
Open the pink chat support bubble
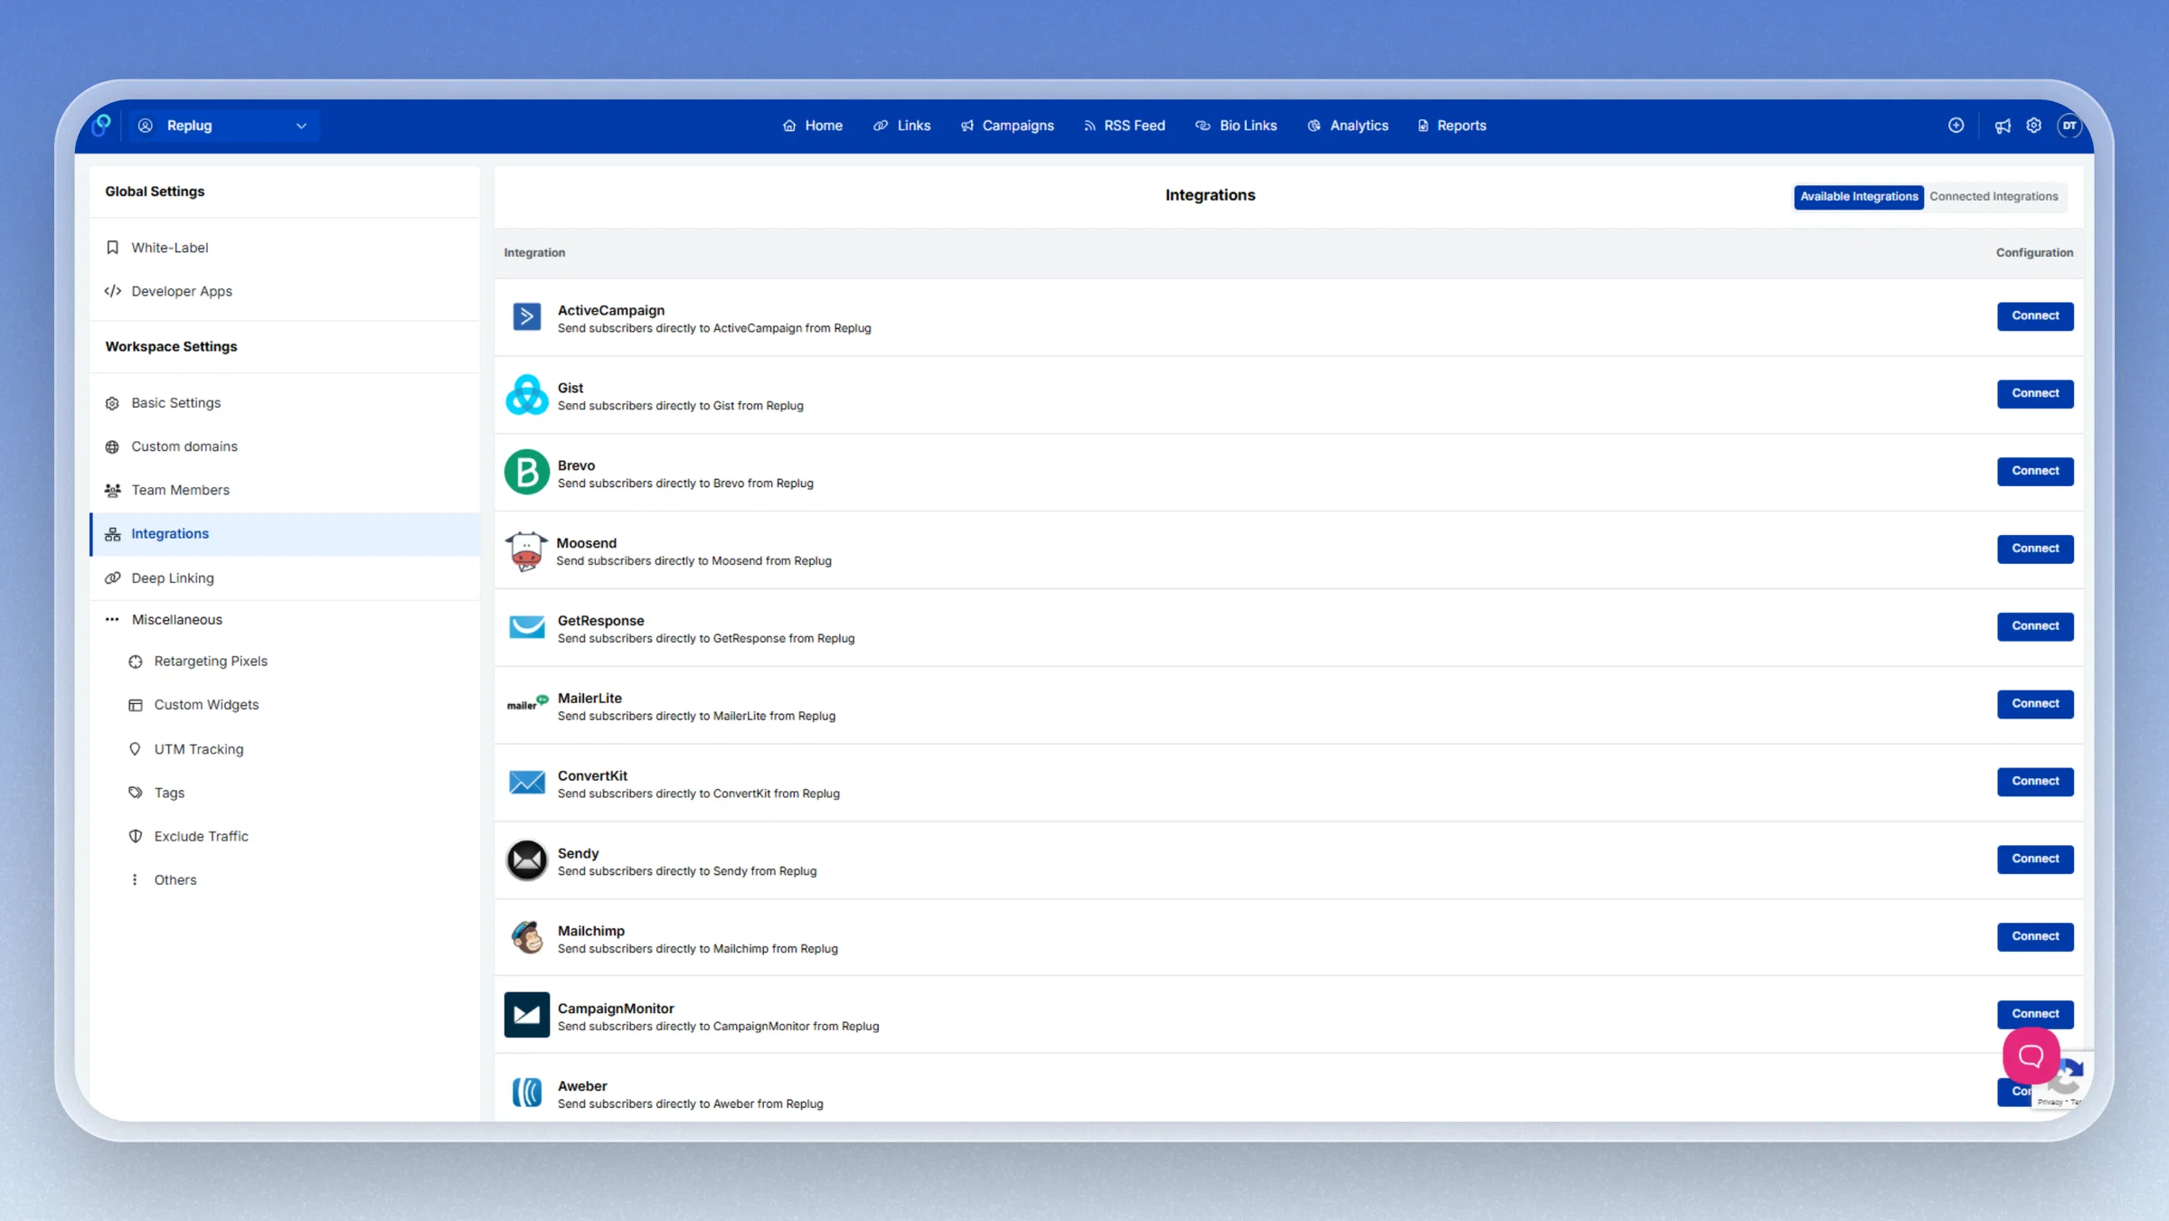pyautogui.click(x=2031, y=1055)
